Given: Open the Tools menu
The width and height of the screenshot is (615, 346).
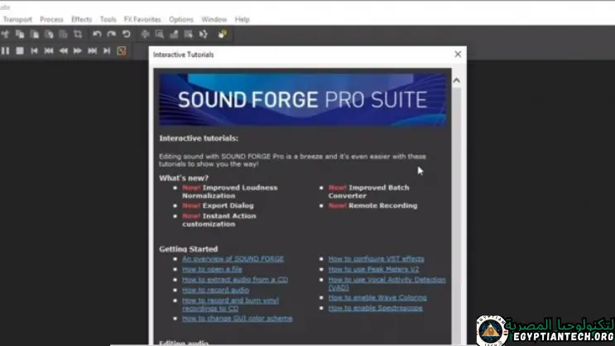Looking at the screenshot, I should pyautogui.click(x=108, y=19).
